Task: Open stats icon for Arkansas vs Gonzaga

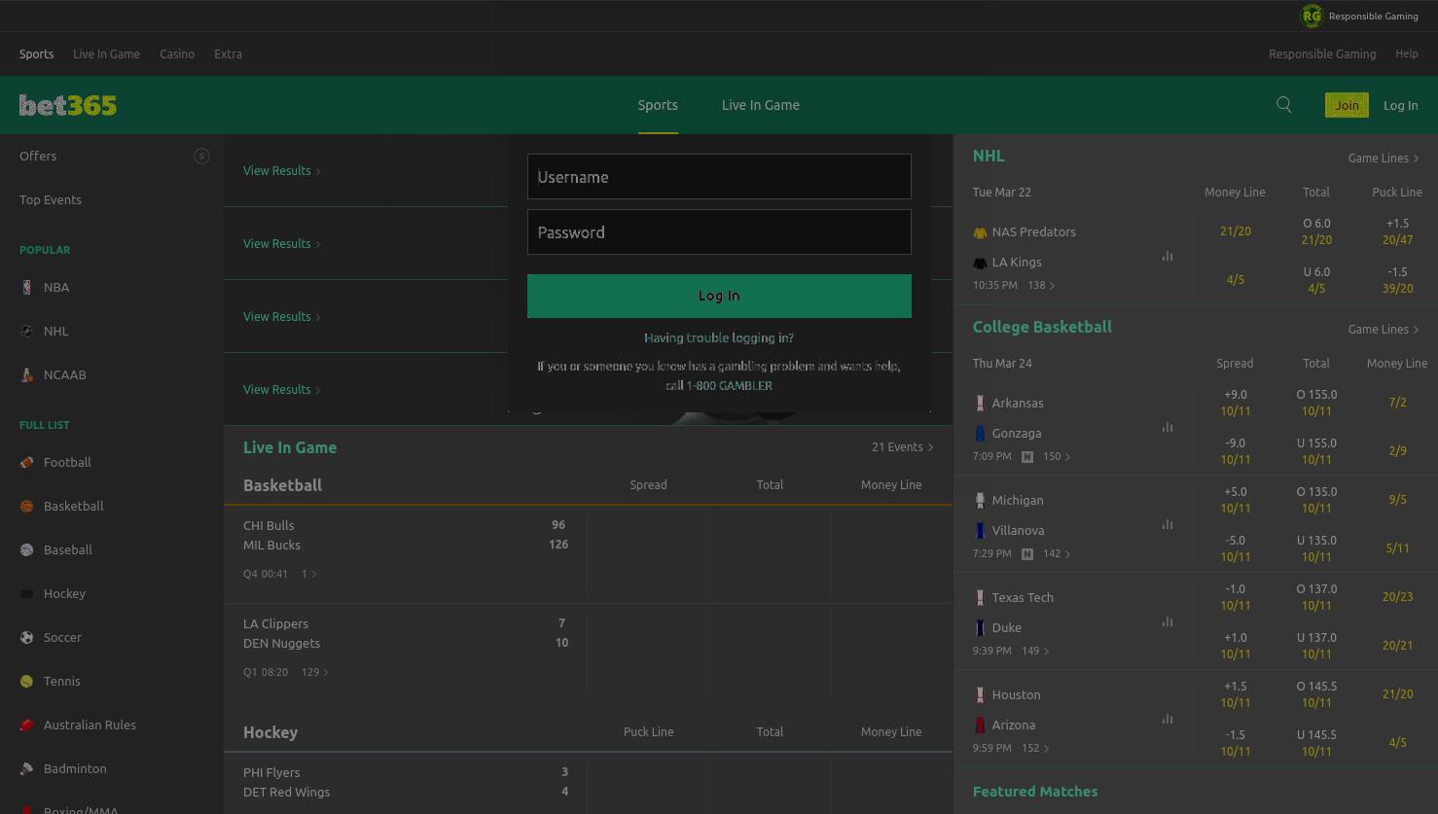Action: pos(1168,427)
